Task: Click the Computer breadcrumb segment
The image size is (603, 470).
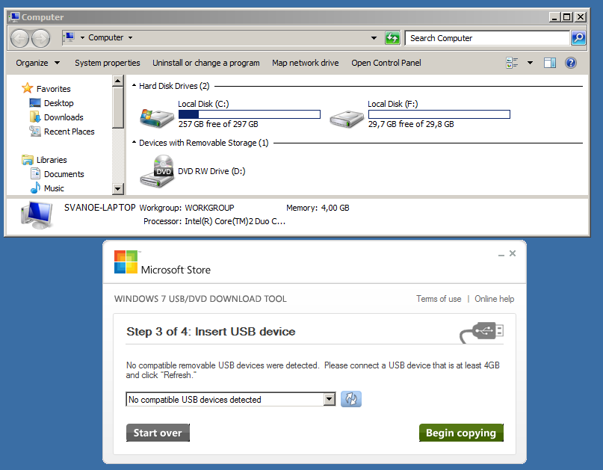Action: click(106, 37)
